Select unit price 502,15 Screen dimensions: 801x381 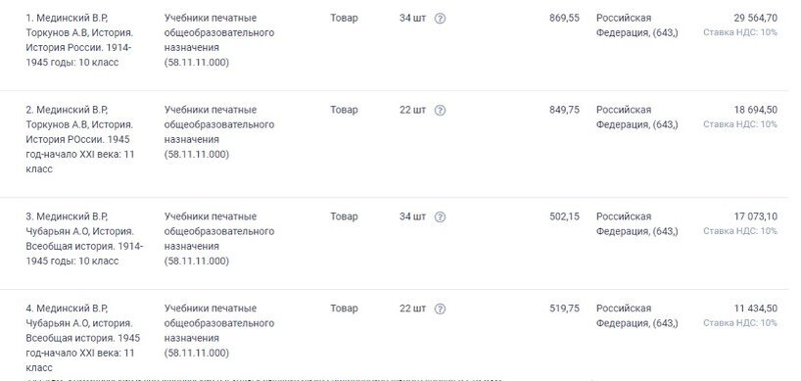[564, 217]
